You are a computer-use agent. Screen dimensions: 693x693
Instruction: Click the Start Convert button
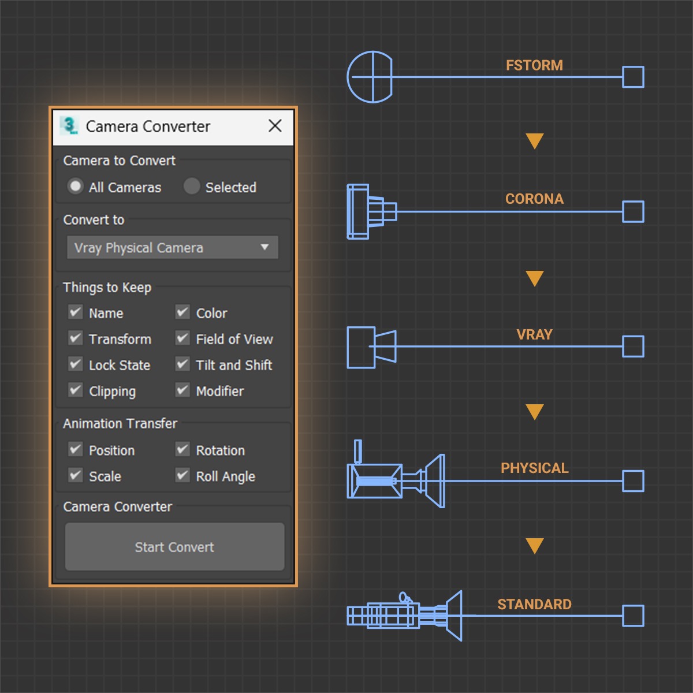click(174, 547)
